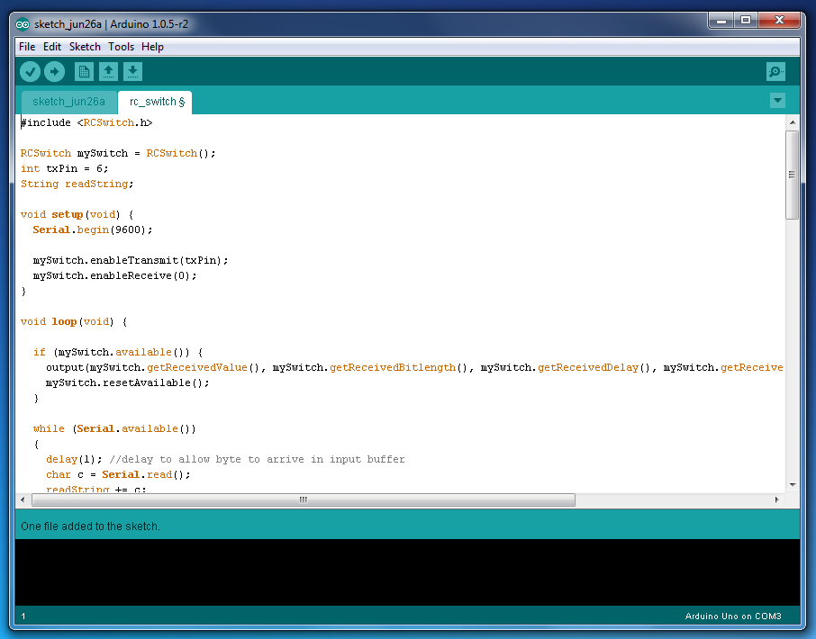Click the editor scroll up arrow
This screenshot has height=639, width=816.
coord(793,122)
